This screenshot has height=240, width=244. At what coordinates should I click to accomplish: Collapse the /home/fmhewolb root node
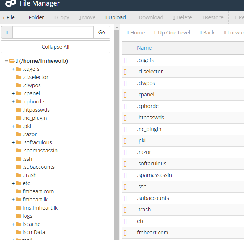click(x=6, y=61)
